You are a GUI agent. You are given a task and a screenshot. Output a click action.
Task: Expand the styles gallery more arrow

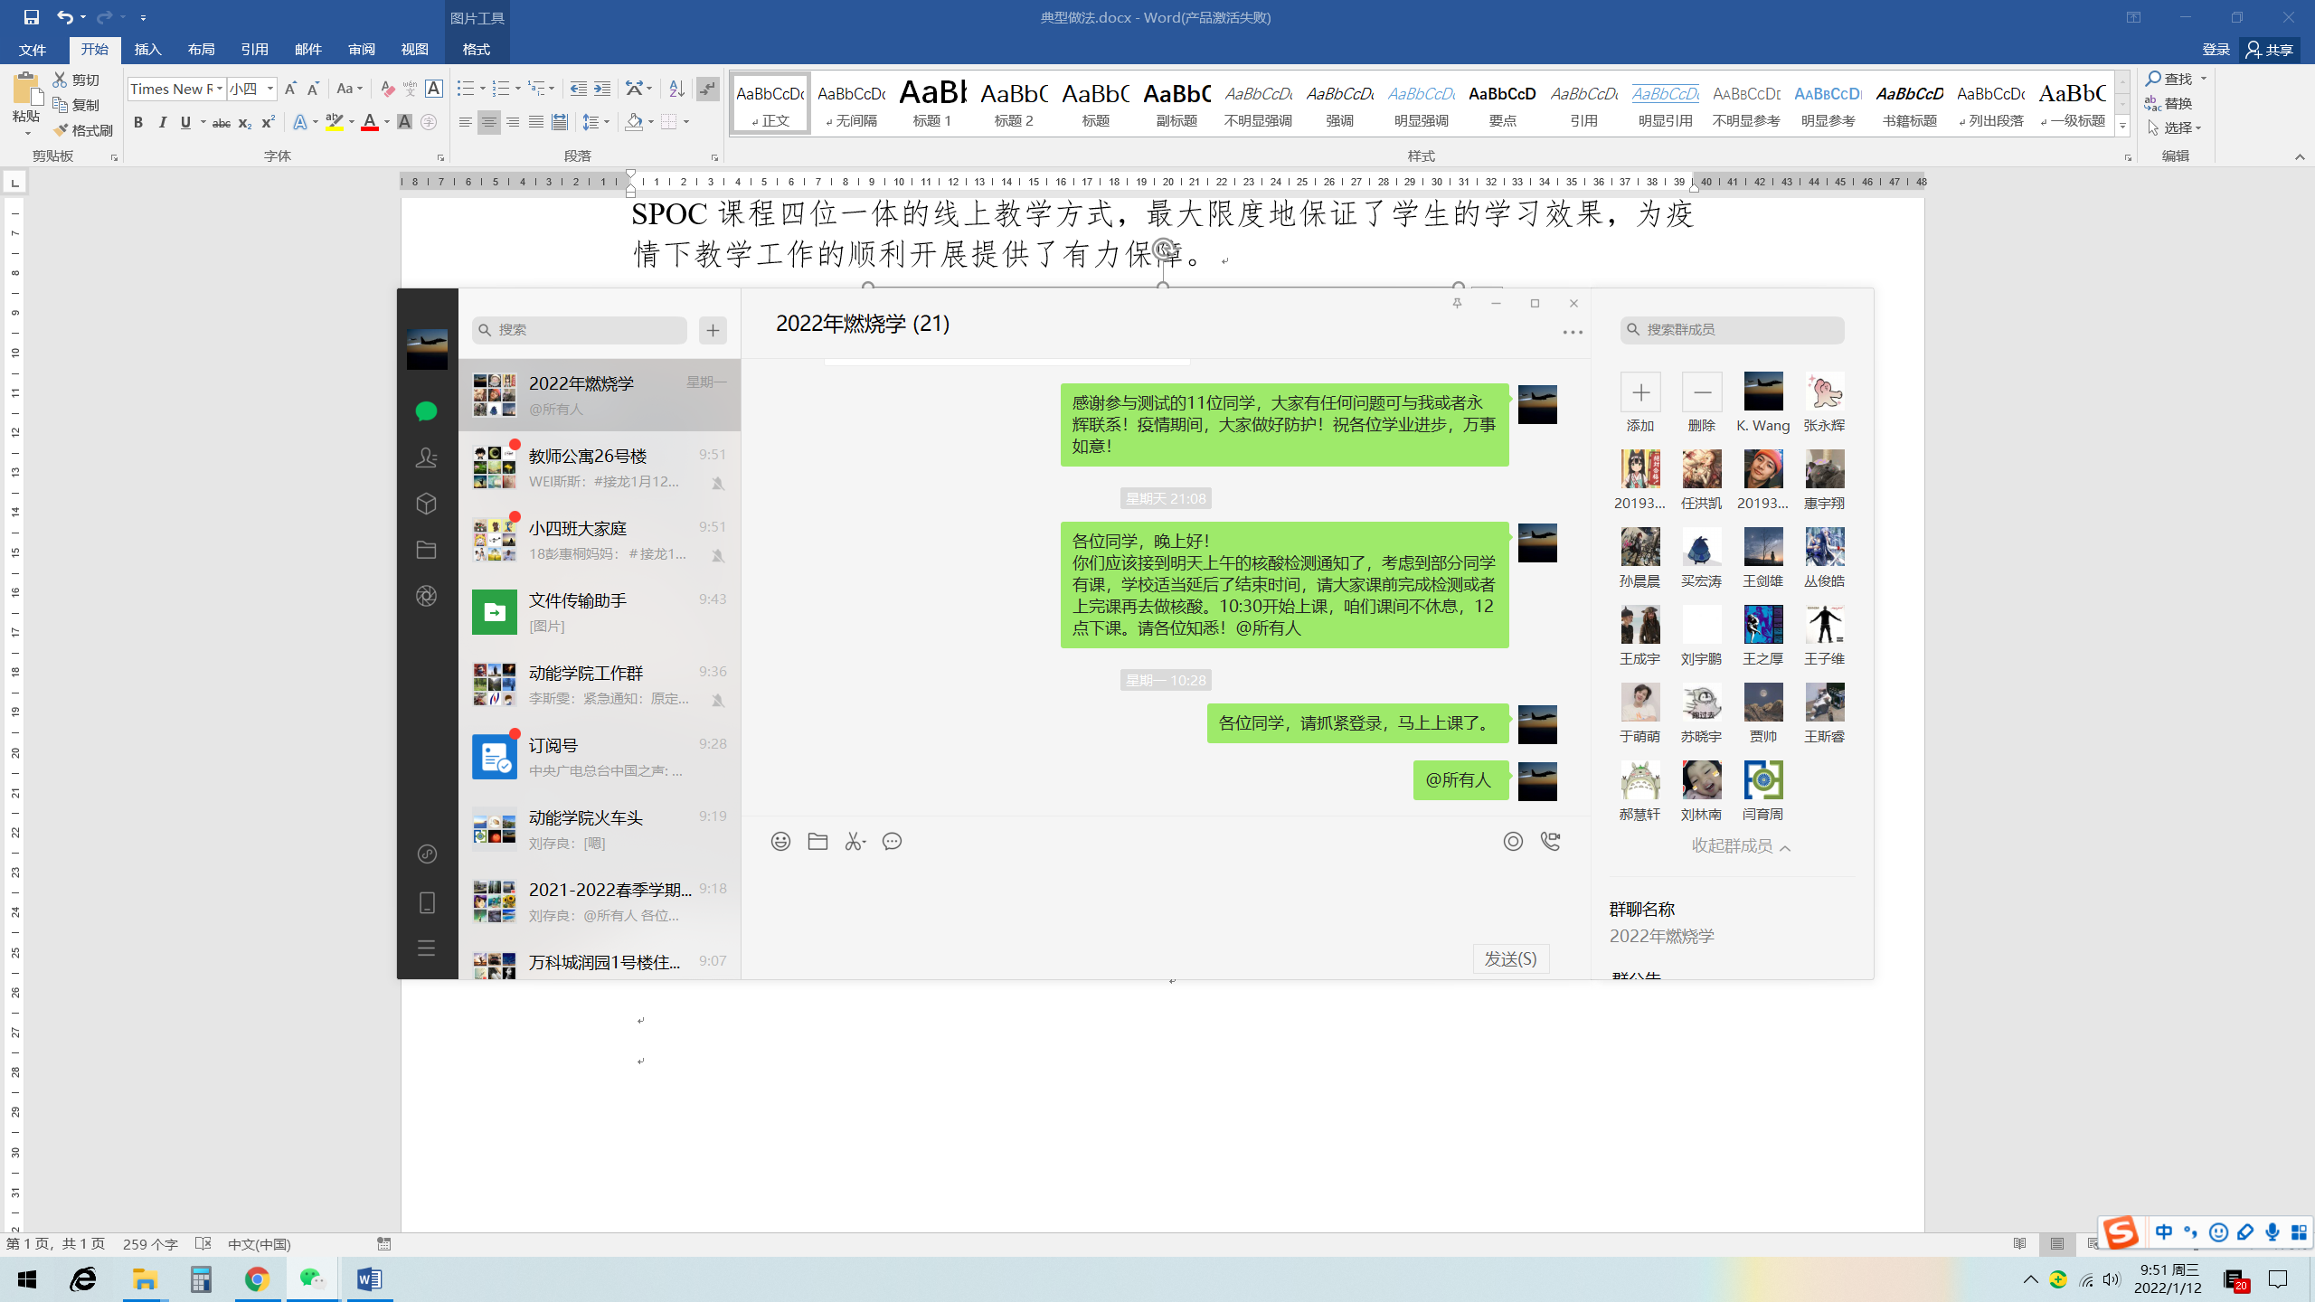2122,127
